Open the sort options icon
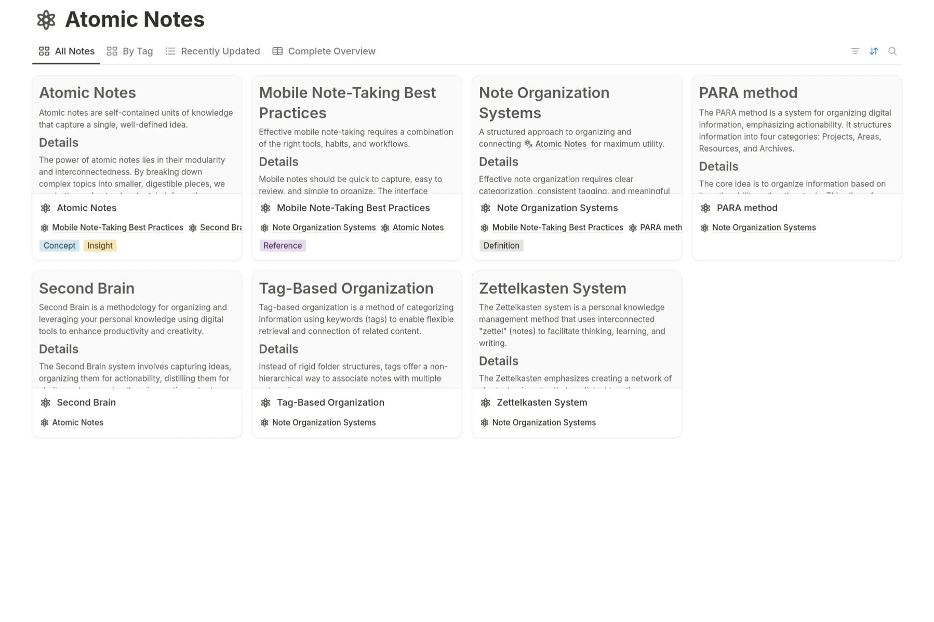Image resolution: width=934 pixels, height=622 pixels. (874, 51)
